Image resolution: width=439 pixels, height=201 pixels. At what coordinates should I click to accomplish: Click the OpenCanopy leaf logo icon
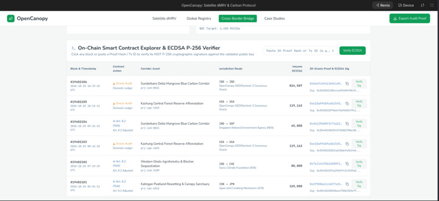pyautogui.click(x=11, y=18)
